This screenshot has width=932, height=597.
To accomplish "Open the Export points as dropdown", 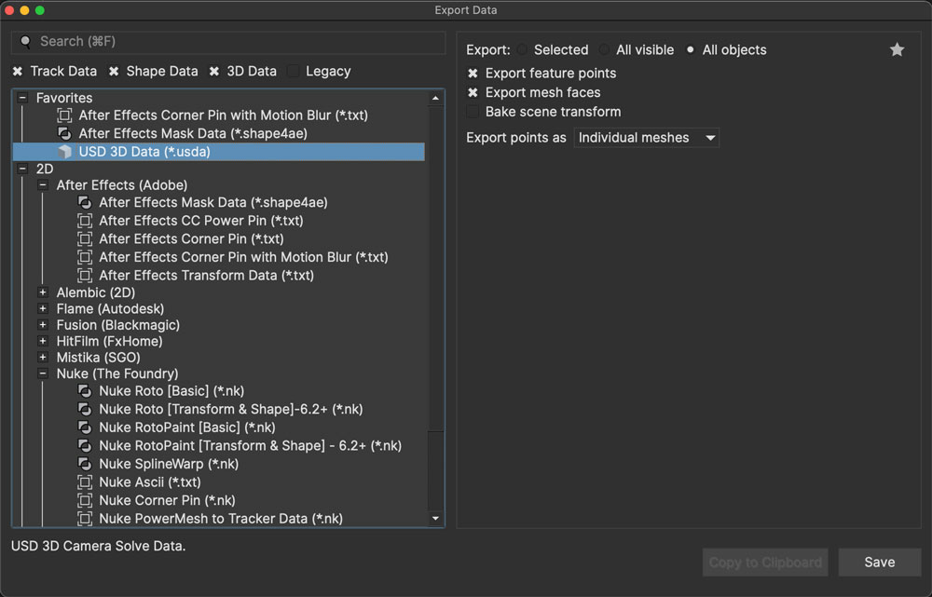I will point(646,138).
